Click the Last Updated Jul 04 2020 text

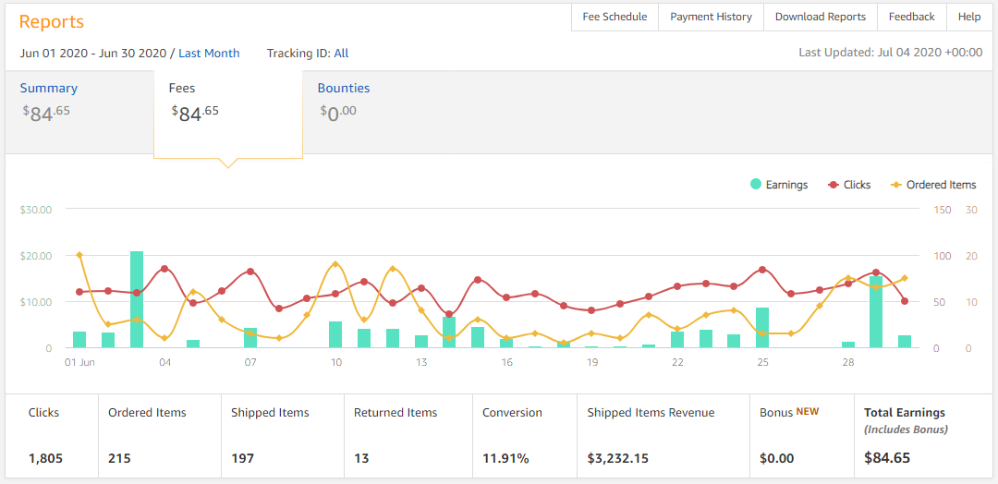point(891,53)
